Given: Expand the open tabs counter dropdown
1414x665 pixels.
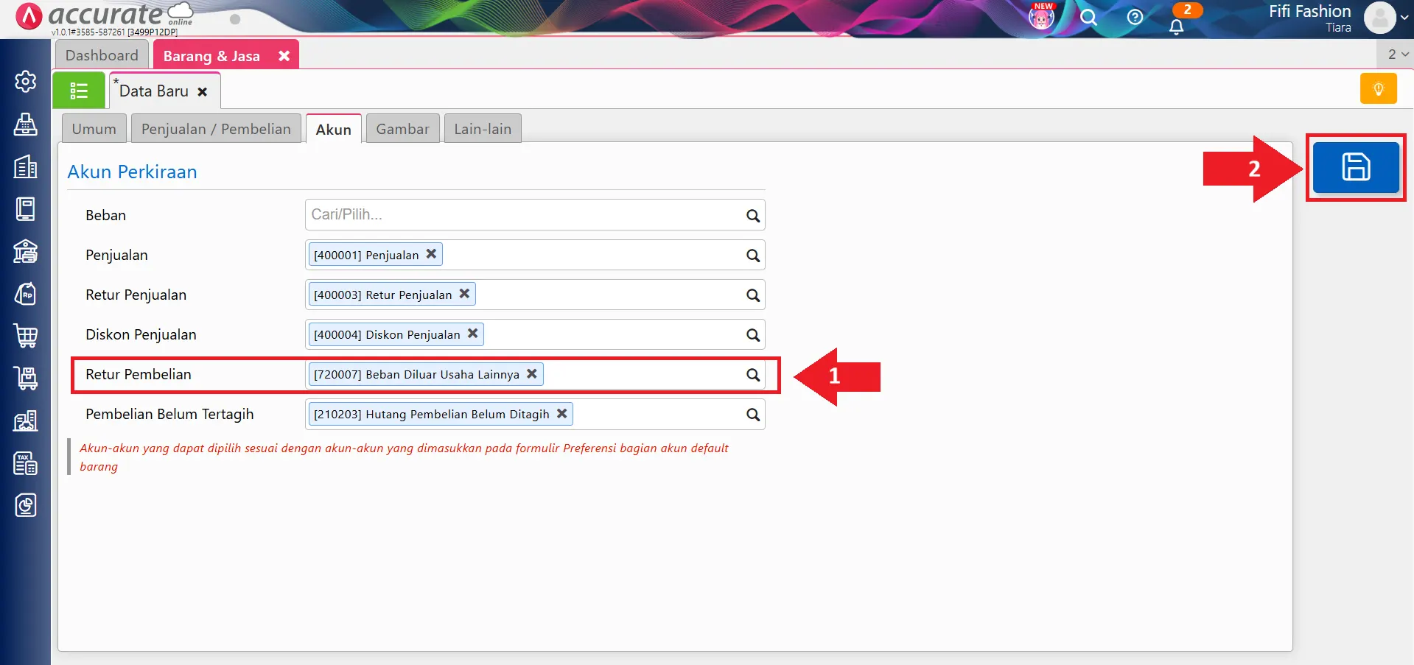Looking at the screenshot, I should pos(1397,54).
